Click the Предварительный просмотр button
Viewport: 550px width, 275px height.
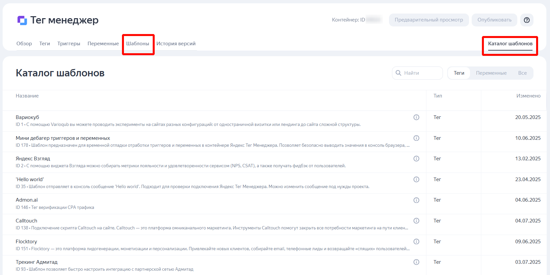coord(429,20)
